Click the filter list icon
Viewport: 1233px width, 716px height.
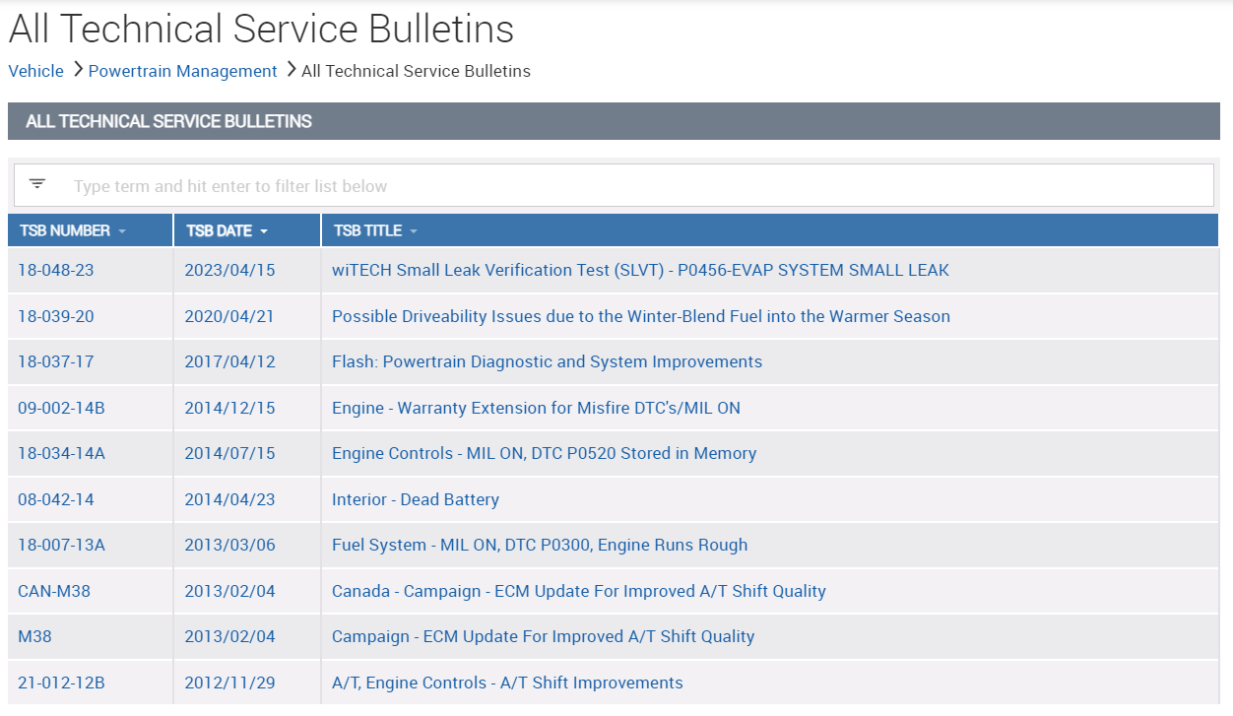37,184
